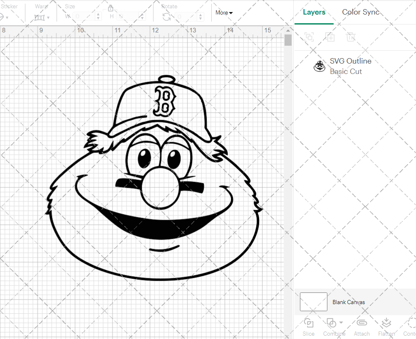
Task: Toggle the size lock aspect ratio
Action: 111,8
